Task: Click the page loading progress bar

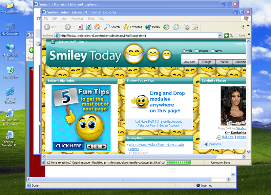Action: point(179,163)
